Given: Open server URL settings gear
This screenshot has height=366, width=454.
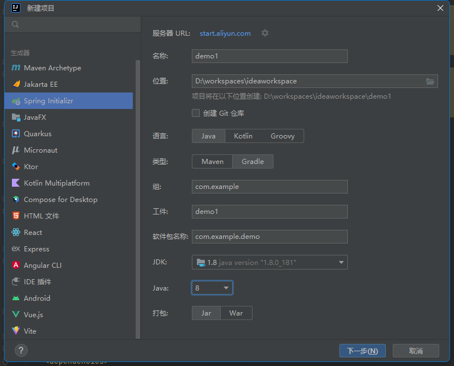Looking at the screenshot, I should (x=265, y=33).
